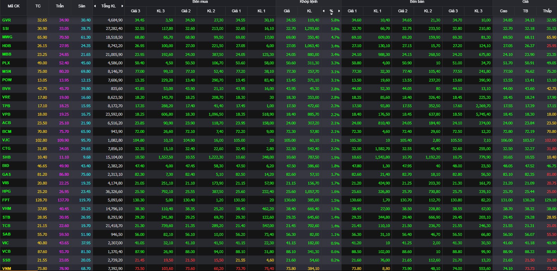The height and width of the screenshot is (271, 557).
Task: Open the VRE stock symbol
Action: pos(6,97)
